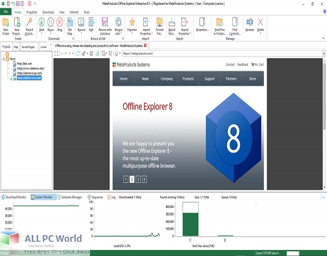Pause the current download
327x256 pixels.
click(x=51, y=25)
